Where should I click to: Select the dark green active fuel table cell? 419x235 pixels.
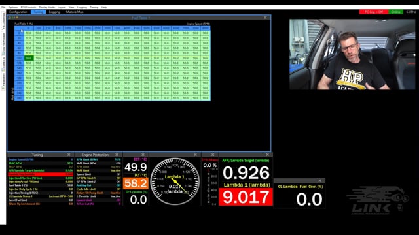click(29, 58)
